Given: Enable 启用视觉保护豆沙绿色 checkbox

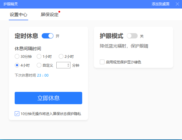Looking at the screenshot, I should pos(102,62).
